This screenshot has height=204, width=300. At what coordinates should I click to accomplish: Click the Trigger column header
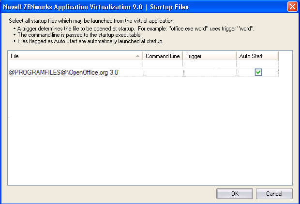click(210, 56)
